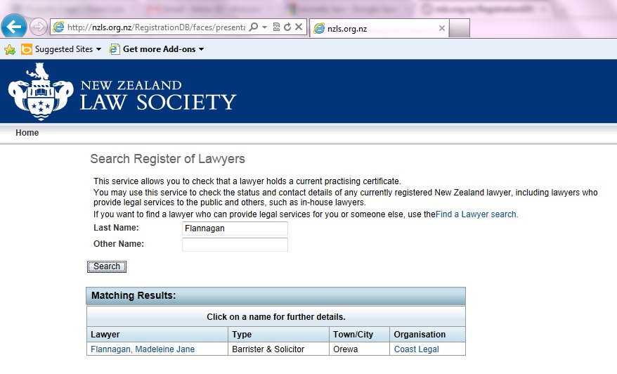Click the Matching Results heading
617x374 pixels.
(134, 296)
